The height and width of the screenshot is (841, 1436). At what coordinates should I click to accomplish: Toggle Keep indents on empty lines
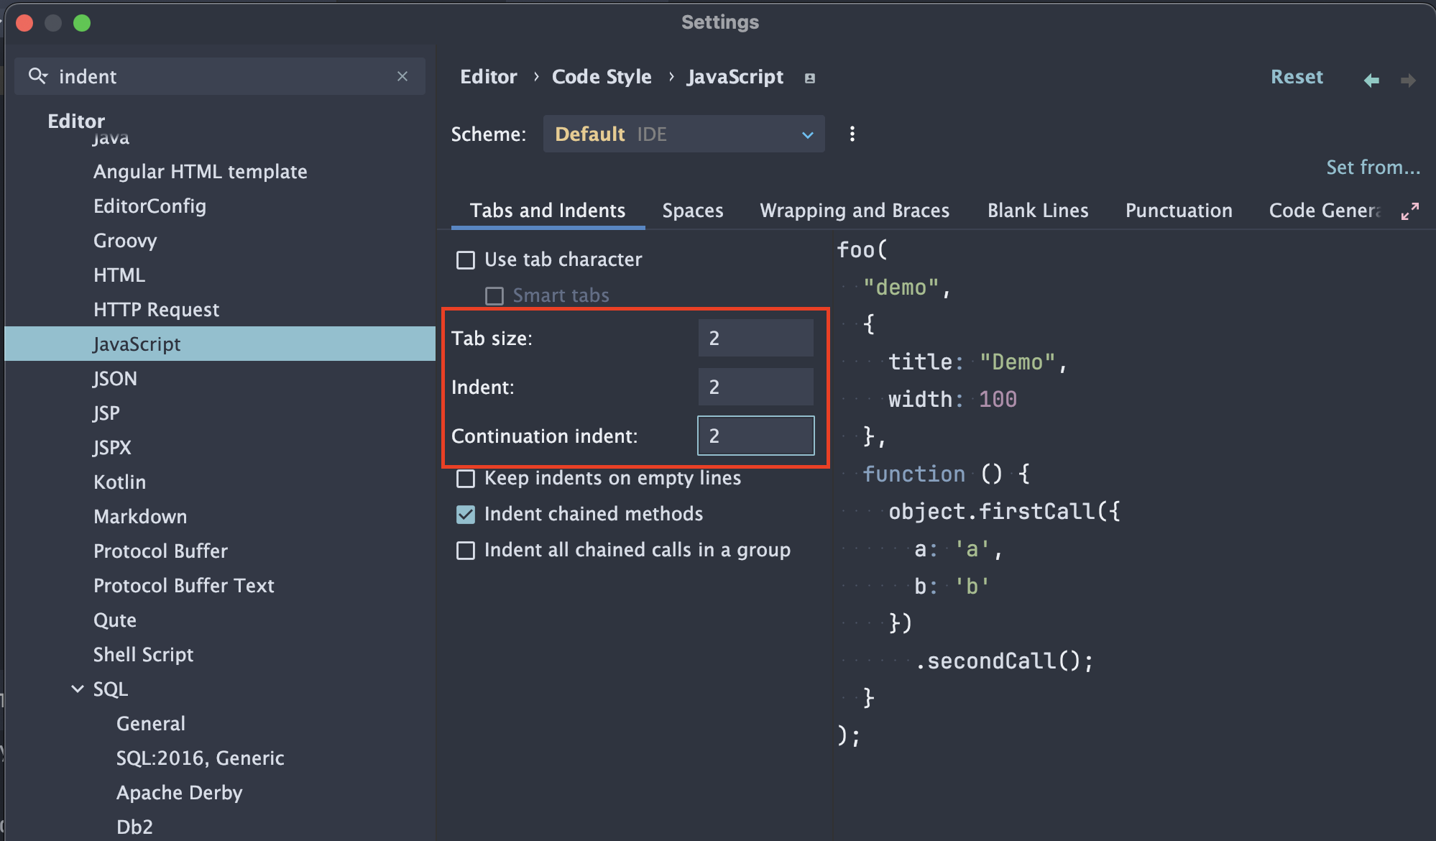tap(466, 479)
